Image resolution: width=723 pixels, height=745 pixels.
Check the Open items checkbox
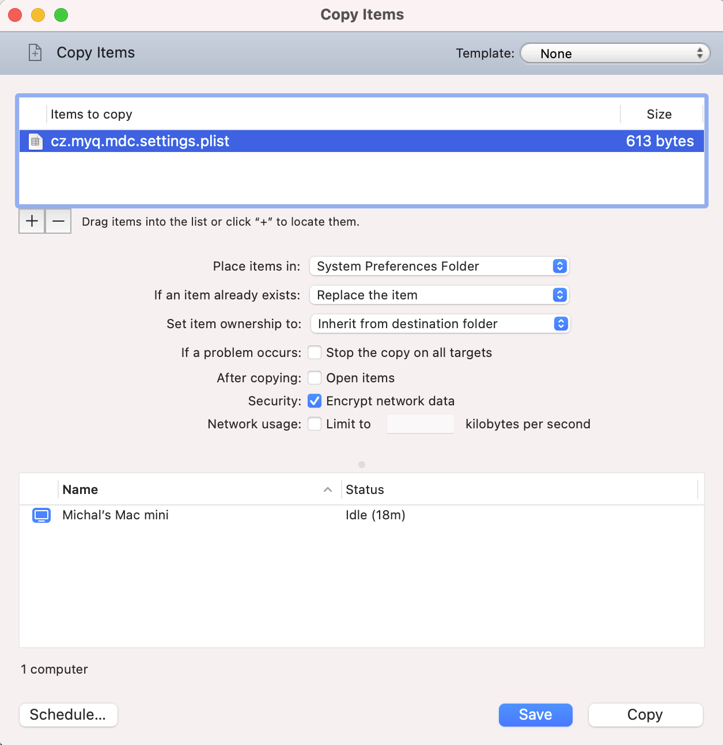[315, 378]
